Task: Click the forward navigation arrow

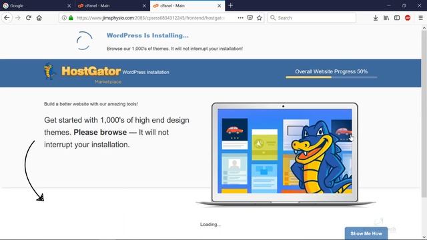Action: tap(18, 18)
